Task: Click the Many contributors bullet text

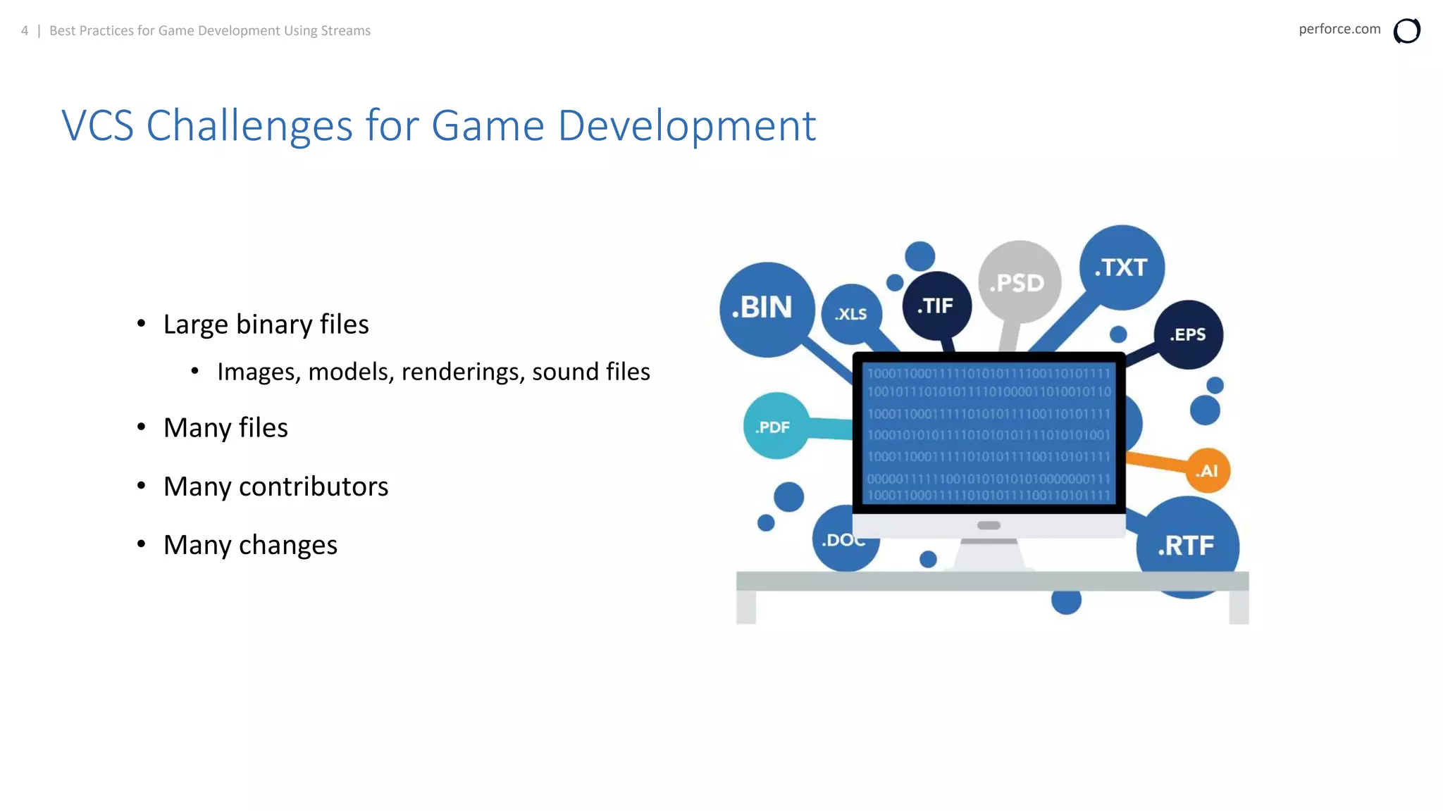Action: tap(275, 486)
